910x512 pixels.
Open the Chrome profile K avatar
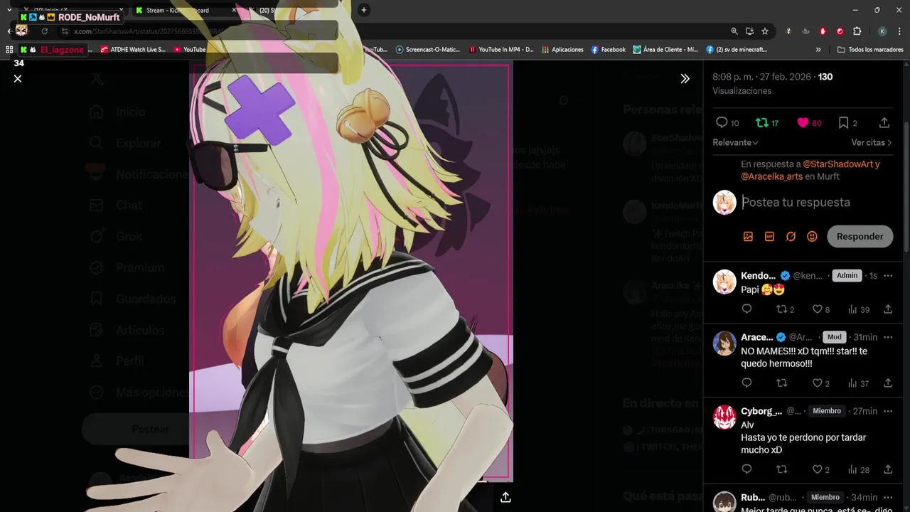click(x=882, y=31)
